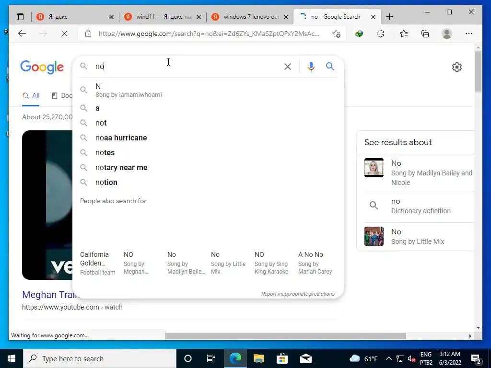Go back to previous page
This screenshot has height=368, width=491.
[x=22, y=34]
